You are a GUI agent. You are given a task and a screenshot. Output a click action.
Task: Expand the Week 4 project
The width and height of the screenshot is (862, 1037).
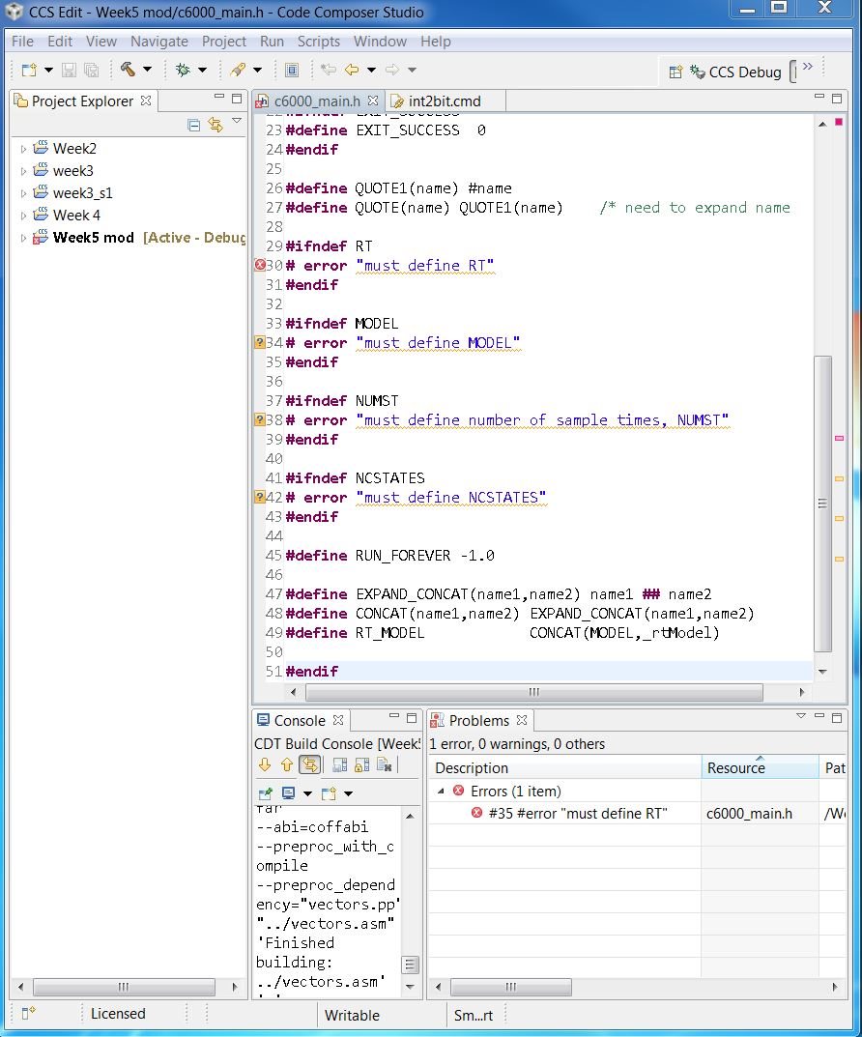(23, 216)
